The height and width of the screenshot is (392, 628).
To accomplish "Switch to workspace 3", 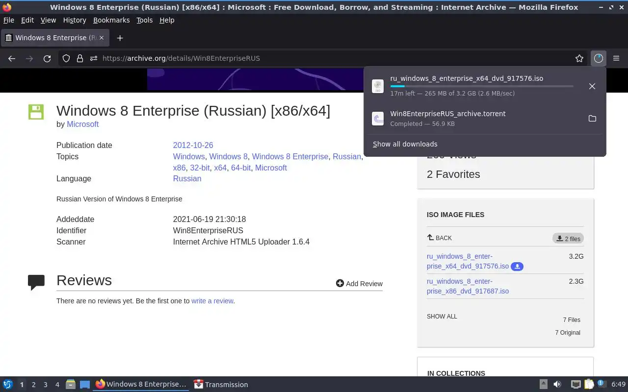I will 45,385.
